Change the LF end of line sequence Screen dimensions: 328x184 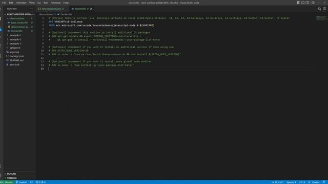click(309, 182)
